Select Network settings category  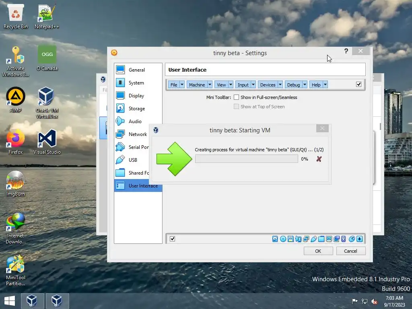pos(132,134)
